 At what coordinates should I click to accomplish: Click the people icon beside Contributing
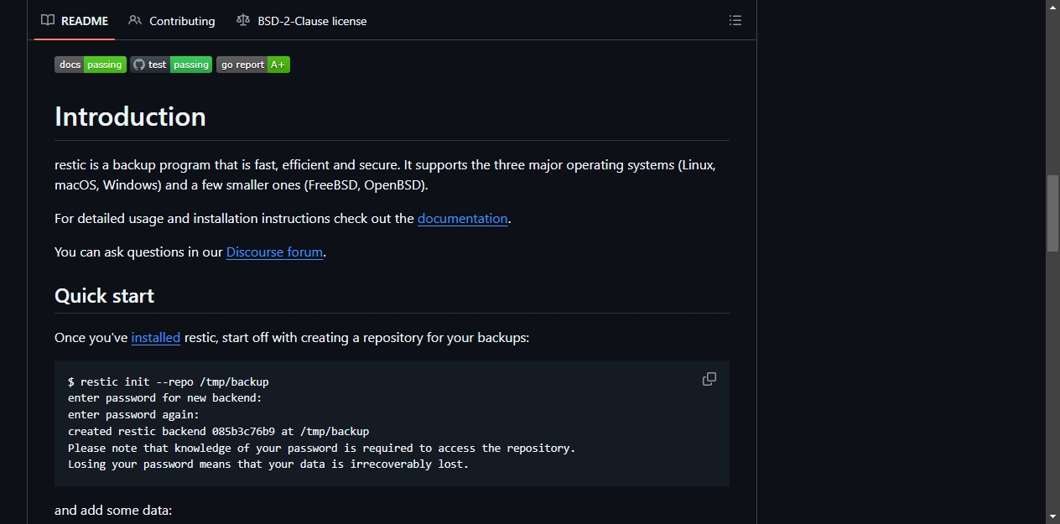coord(135,20)
